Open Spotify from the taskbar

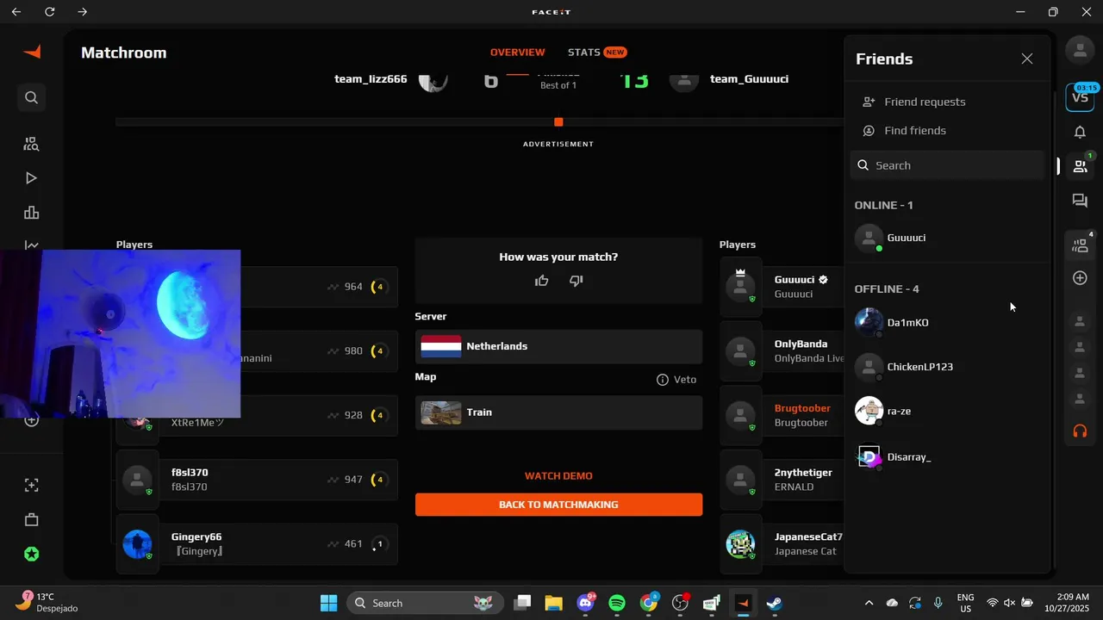pyautogui.click(x=617, y=603)
